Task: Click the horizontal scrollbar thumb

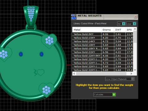Action: [x=101, y=74]
